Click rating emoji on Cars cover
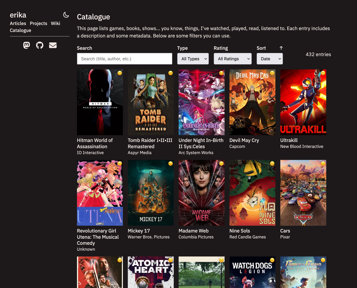The image size is (357, 288). [x=323, y=164]
